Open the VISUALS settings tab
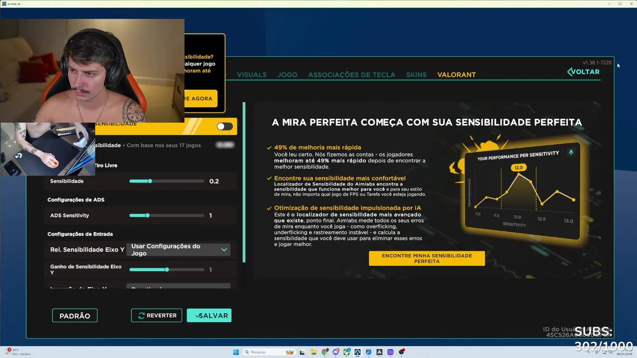This screenshot has height=358, width=637. (252, 75)
